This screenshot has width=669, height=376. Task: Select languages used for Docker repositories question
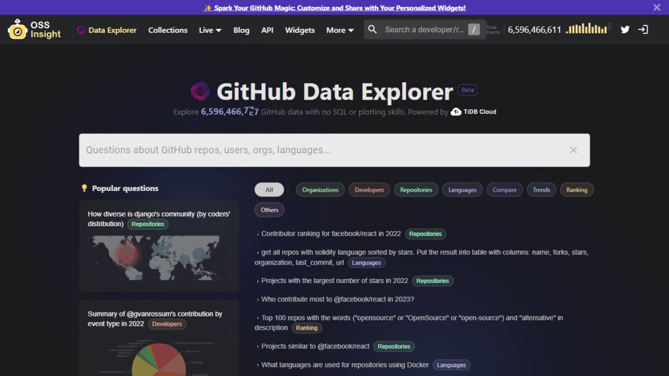tap(345, 365)
